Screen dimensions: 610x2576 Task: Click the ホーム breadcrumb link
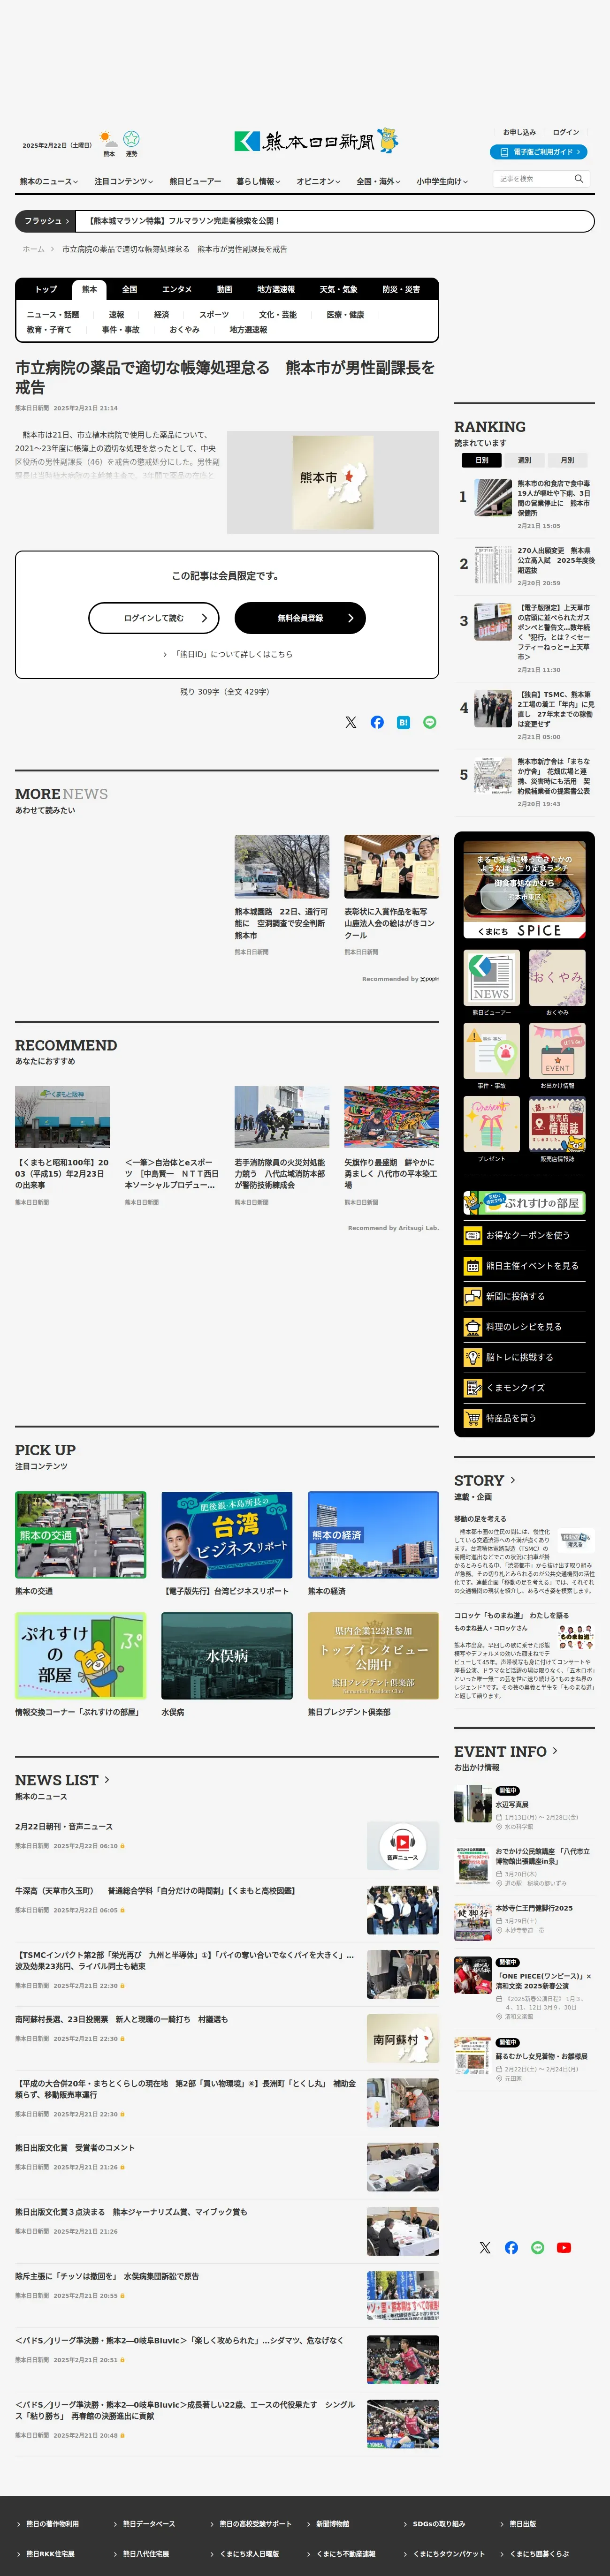pyautogui.click(x=34, y=249)
